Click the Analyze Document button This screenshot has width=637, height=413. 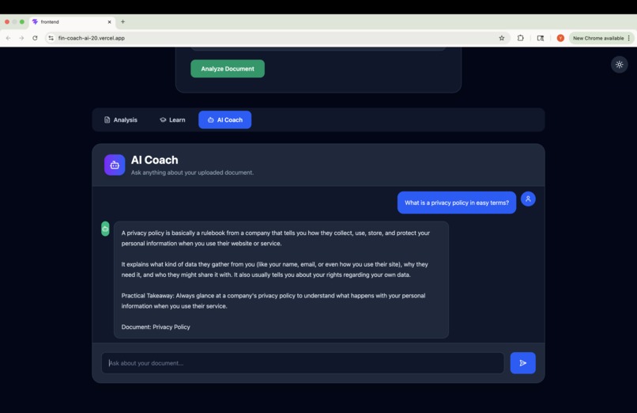click(x=228, y=69)
